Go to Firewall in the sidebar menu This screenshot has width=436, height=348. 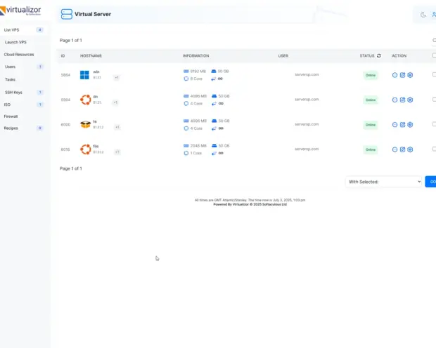[x=11, y=116]
